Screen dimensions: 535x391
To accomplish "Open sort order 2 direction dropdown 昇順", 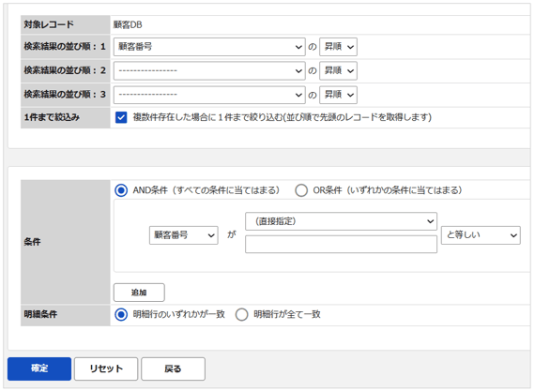I will 338,70.
